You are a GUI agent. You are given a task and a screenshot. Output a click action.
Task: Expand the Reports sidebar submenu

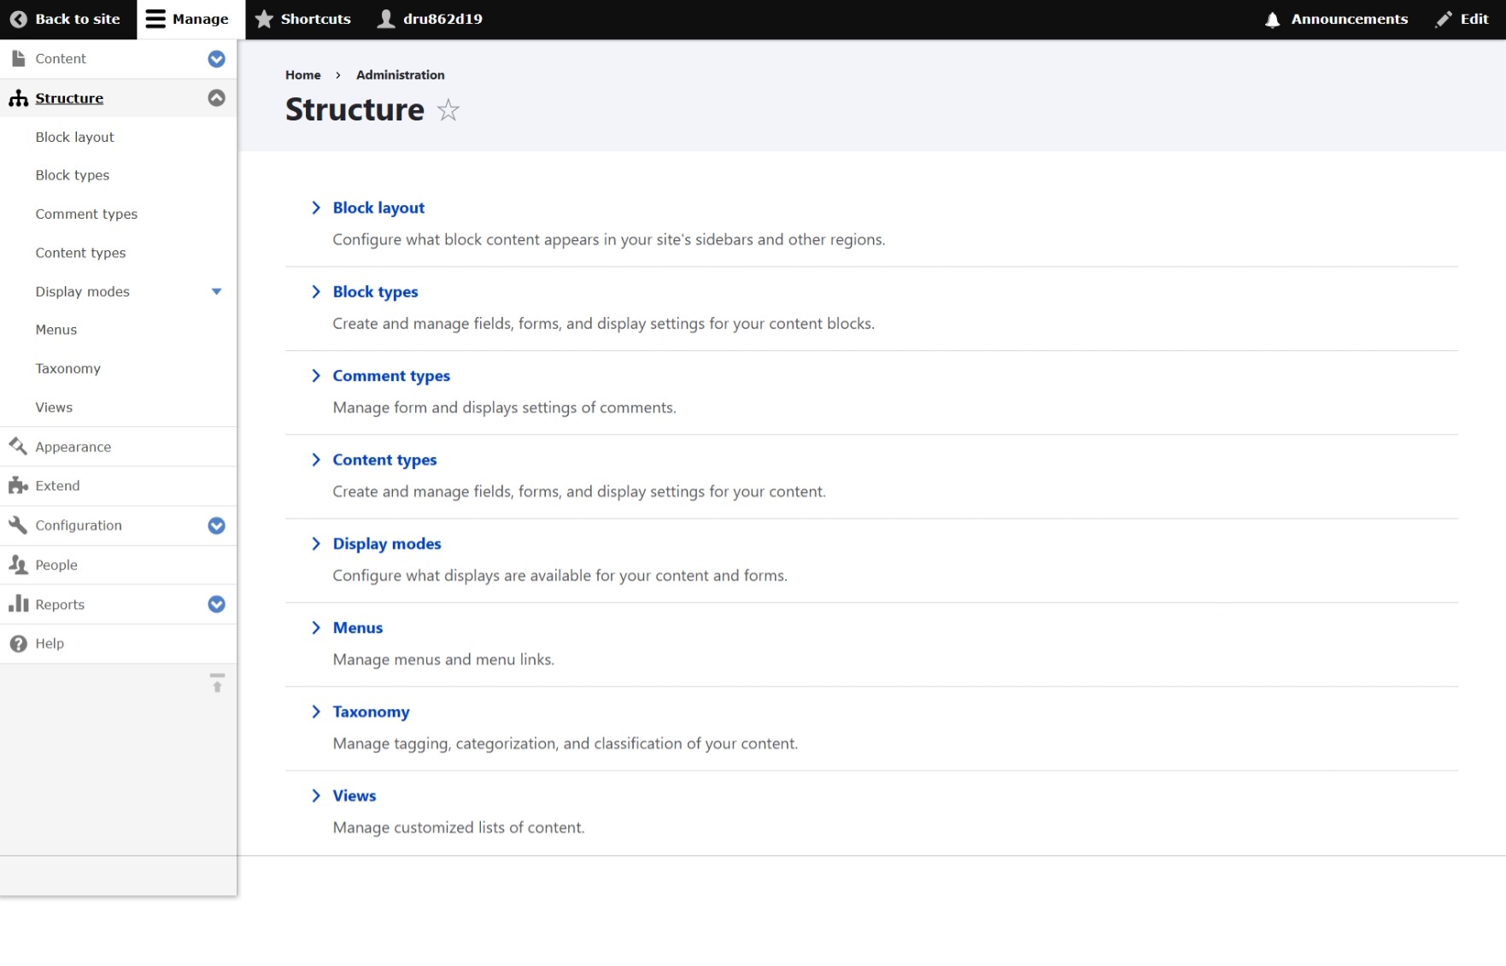[x=217, y=605]
